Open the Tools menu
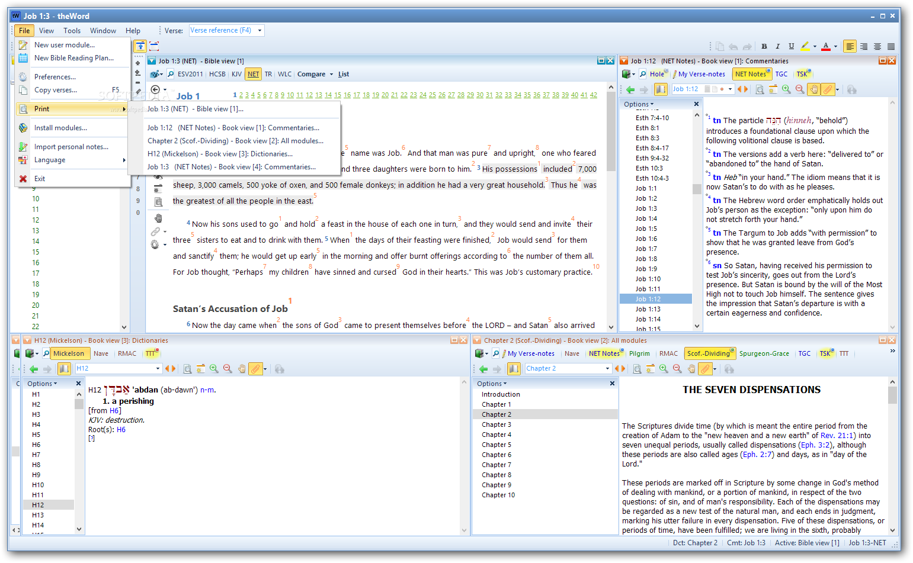Image resolution: width=913 pixels, height=563 pixels. (x=72, y=31)
